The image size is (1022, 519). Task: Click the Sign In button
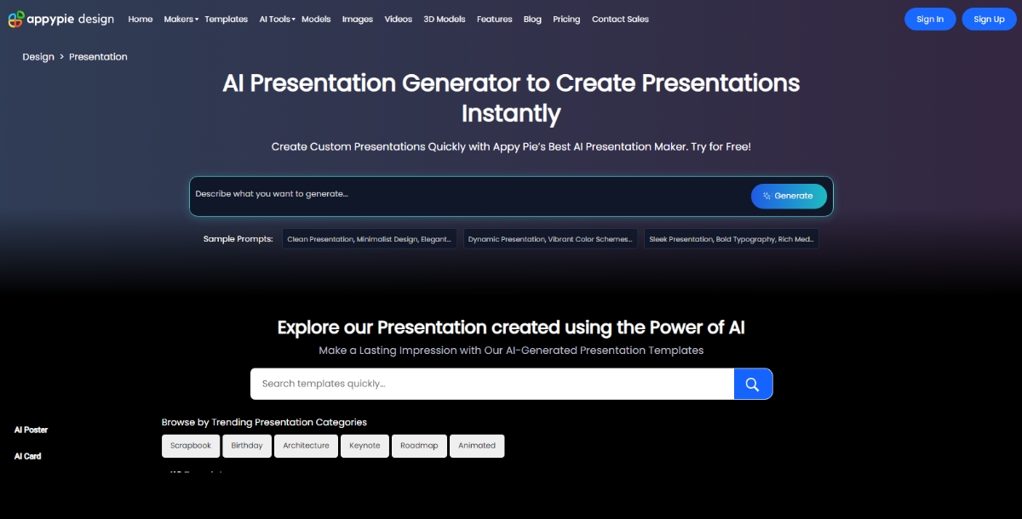pyautogui.click(x=930, y=19)
